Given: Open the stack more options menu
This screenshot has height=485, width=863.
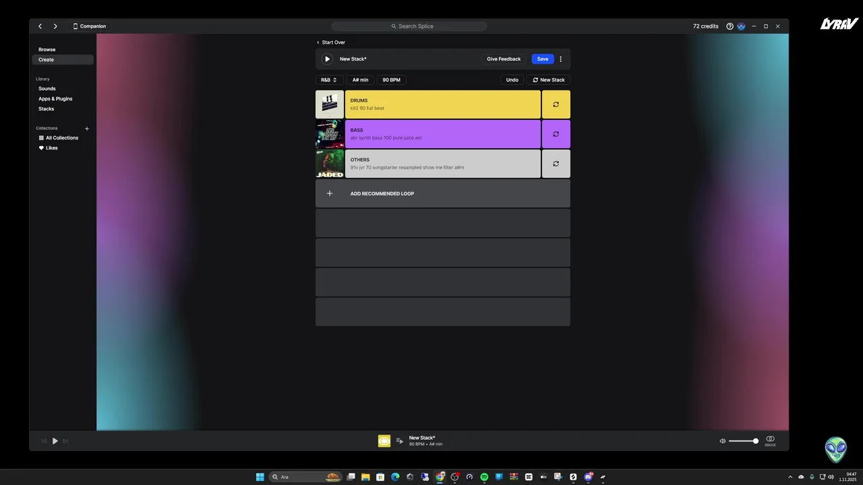Looking at the screenshot, I should 560,59.
